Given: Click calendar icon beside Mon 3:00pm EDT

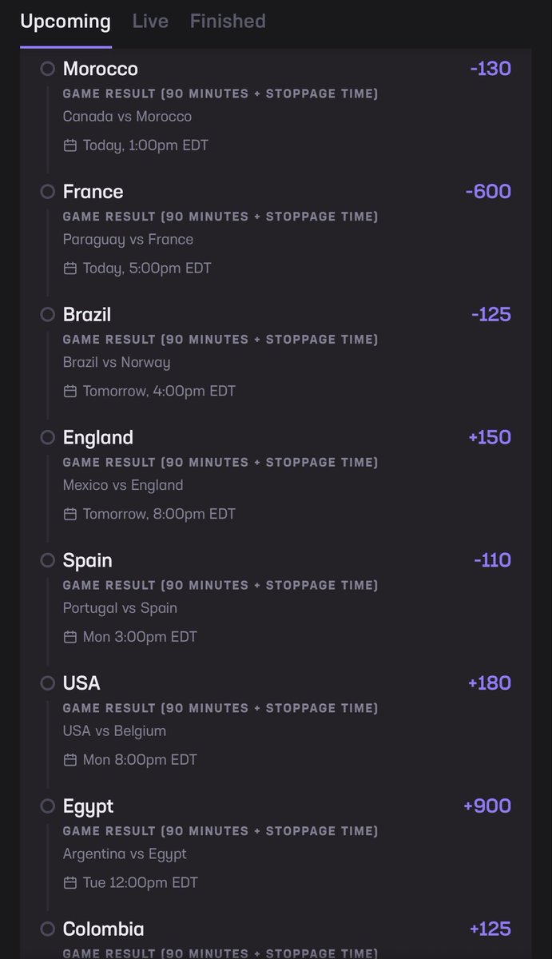Looking at the screenshot, I should click(70, 637).
